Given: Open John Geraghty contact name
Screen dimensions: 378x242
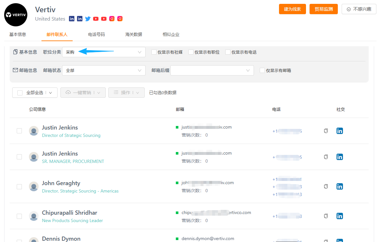Looking at the screenshot, I should pyautogui.click(x=61, y=183).
